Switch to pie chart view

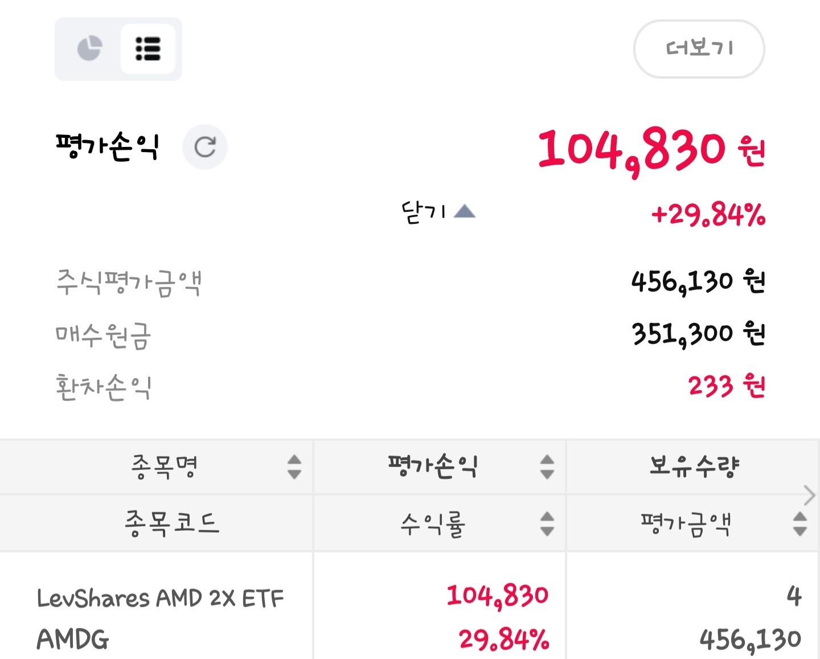89,48
